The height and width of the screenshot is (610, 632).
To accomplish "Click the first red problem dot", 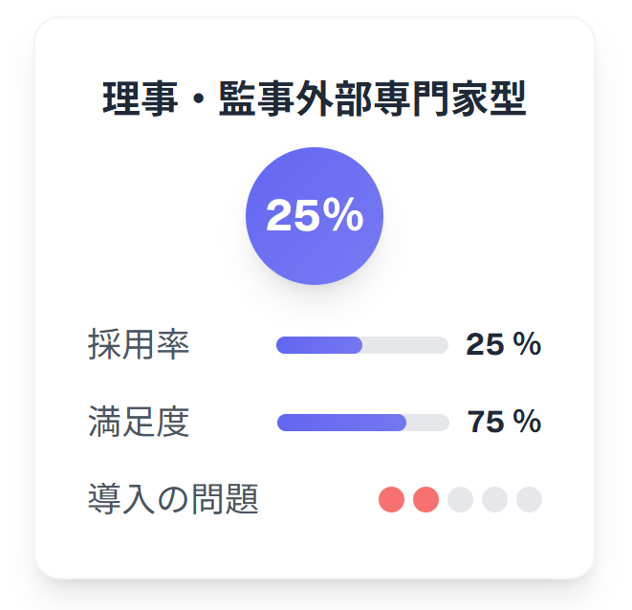I will point(391,499).
